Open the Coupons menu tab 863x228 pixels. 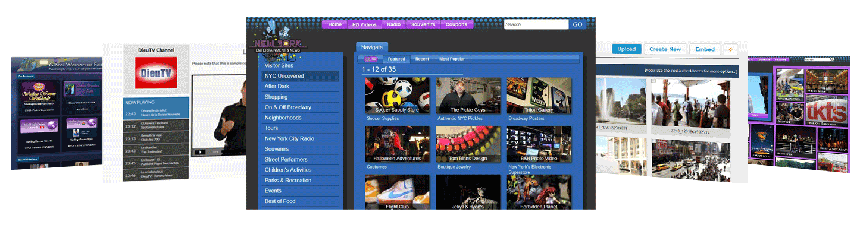pos(456,24)
